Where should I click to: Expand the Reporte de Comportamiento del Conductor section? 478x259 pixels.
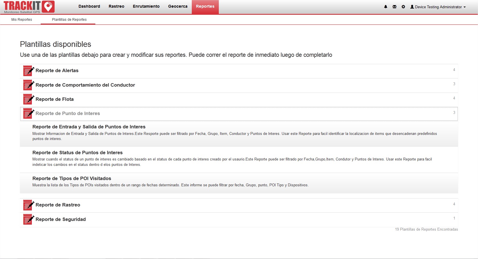tap(85, 85)
